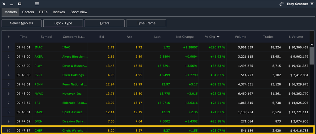Click the $ 94,262,770 dollar volume
Viewport: 316px width, 134px height.
(298, 94)
